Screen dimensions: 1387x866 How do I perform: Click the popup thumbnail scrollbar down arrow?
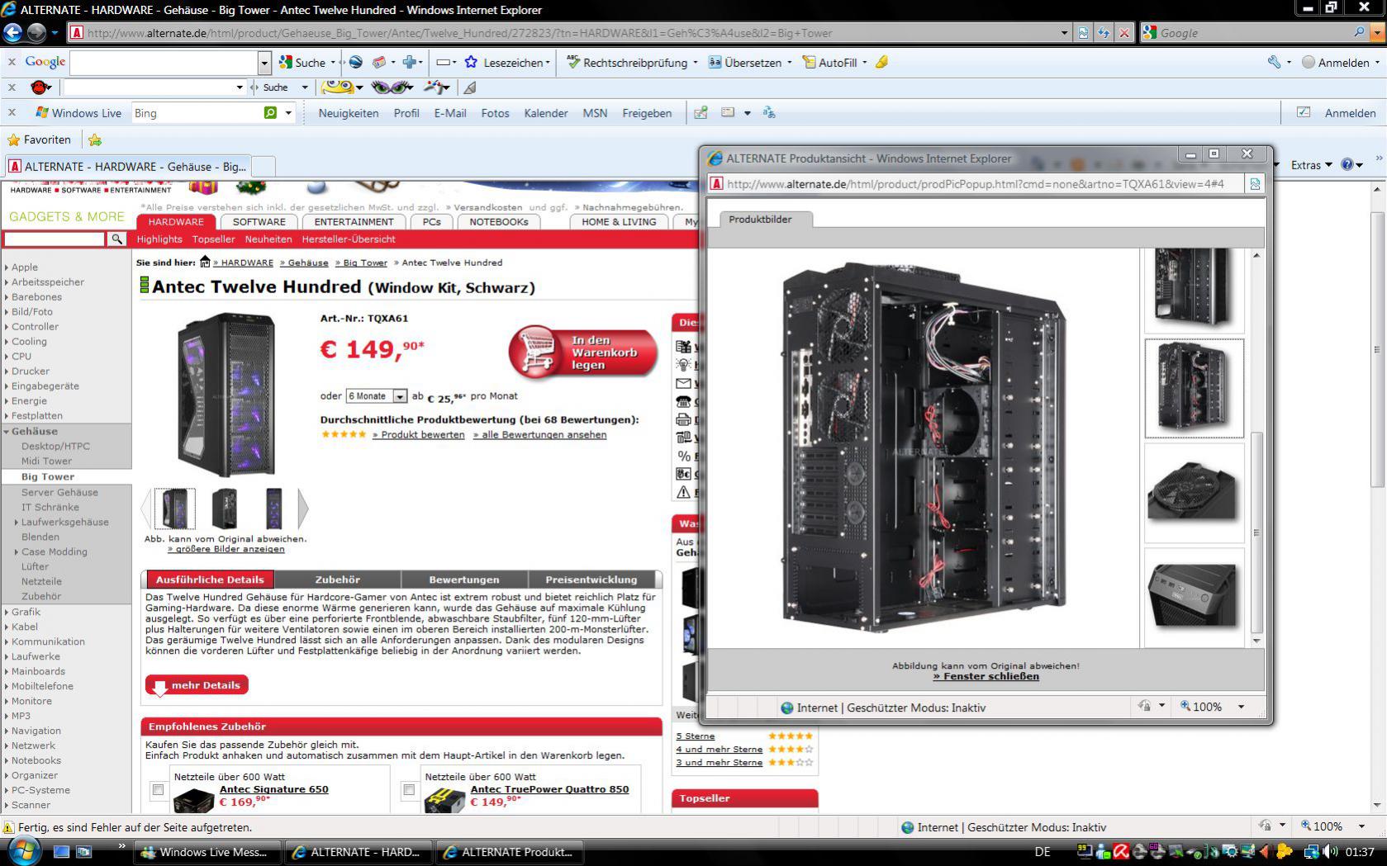coord(1256,641)
